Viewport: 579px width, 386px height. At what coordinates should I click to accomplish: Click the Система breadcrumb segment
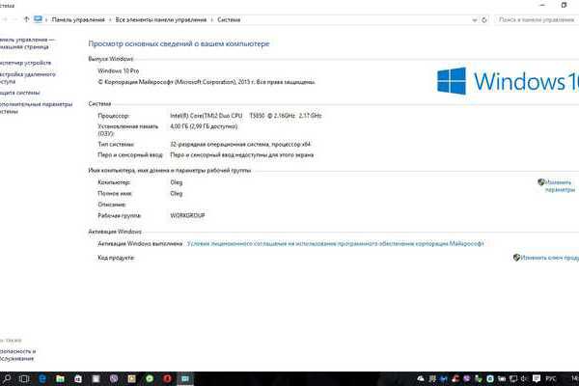point(229,20)
